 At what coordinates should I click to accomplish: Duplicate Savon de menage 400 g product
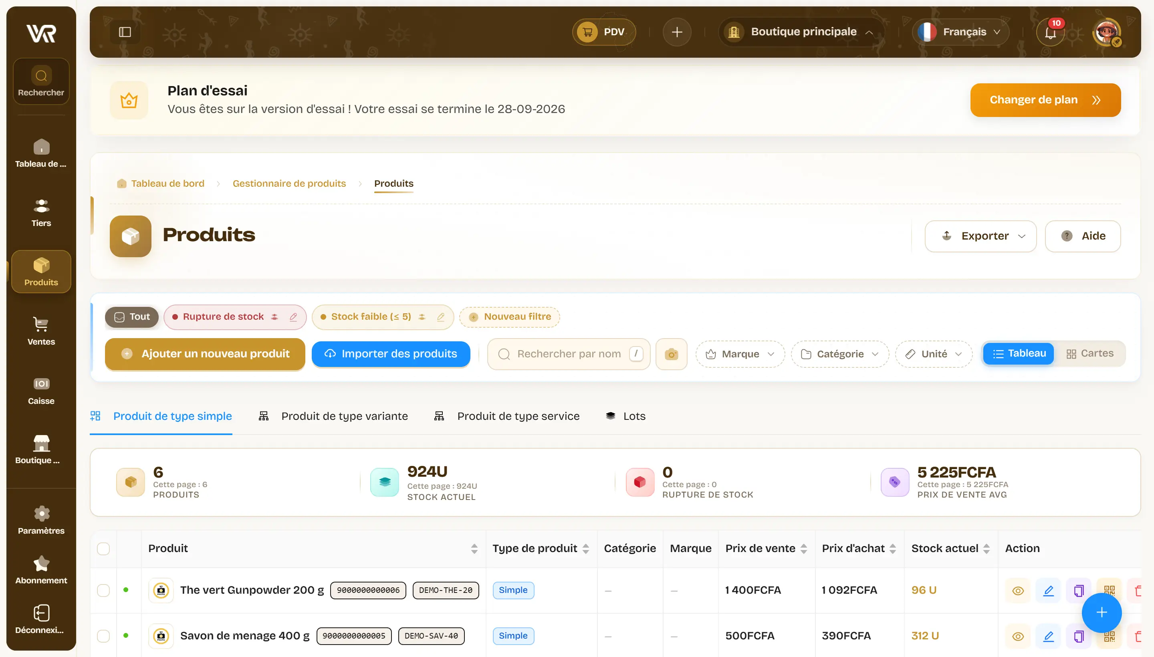coord(1078,636)
